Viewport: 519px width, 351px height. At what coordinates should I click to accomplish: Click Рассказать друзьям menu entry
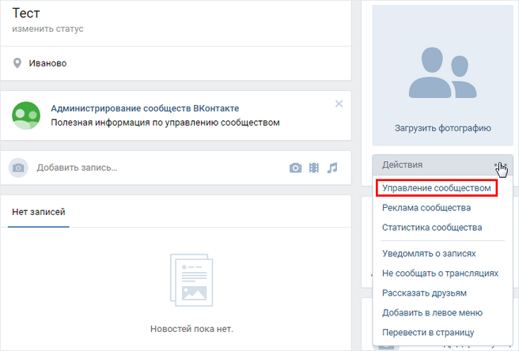[x=424, y=293]
